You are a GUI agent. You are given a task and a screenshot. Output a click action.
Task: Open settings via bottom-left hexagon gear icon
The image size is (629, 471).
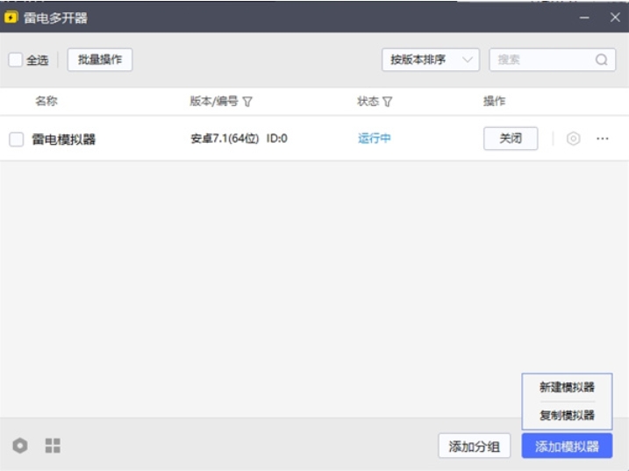point(19,446)
